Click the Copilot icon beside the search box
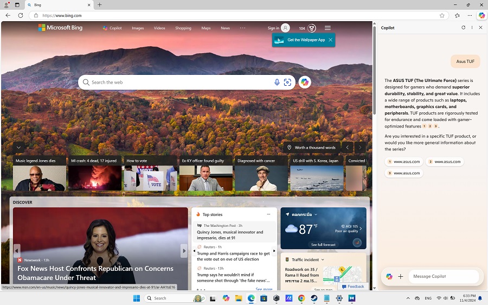Screen dimensions: 488x305 click(305, 82)
